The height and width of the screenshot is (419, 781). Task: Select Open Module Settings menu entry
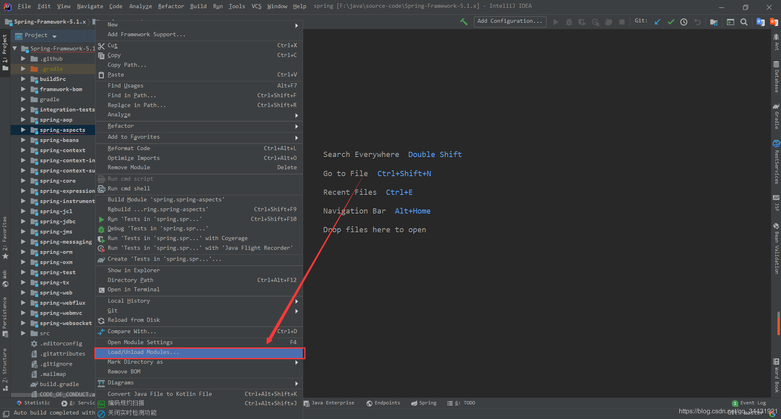[199, 343]
